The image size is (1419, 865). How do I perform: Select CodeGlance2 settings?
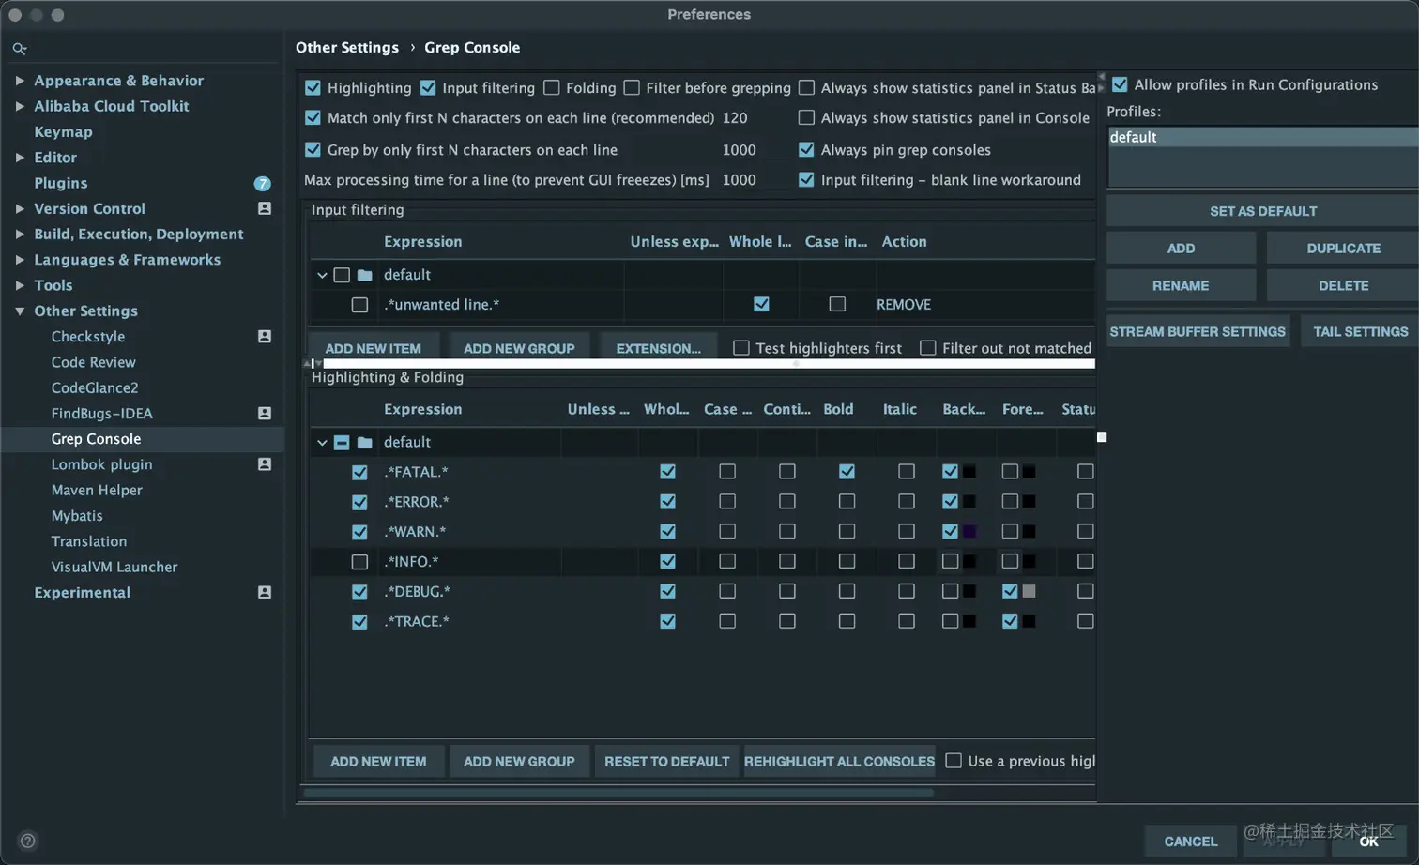coord(95,387)
